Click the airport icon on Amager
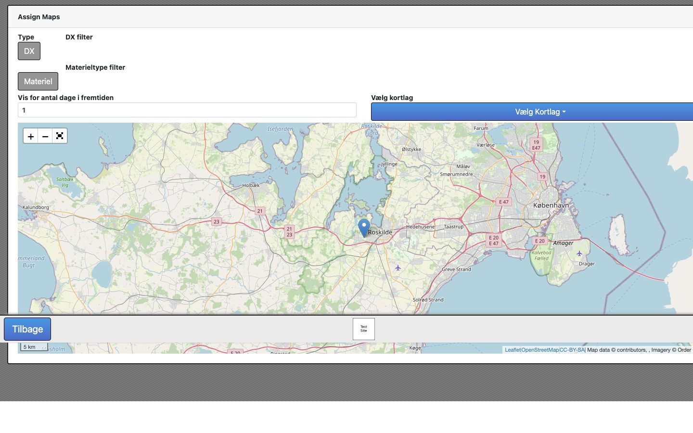 pyautogui.click(x=579, y=254)
